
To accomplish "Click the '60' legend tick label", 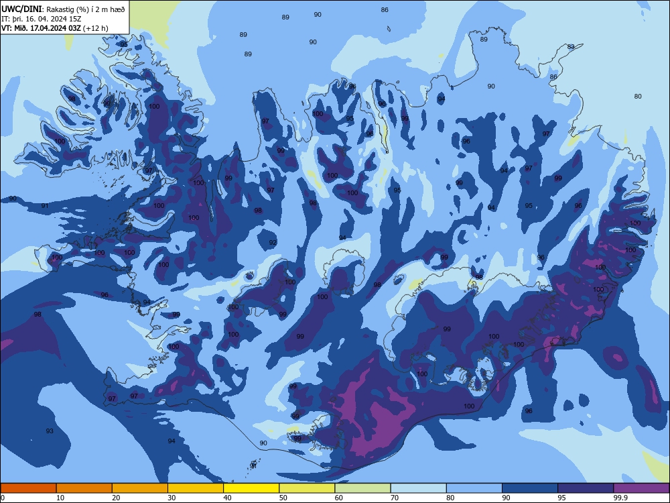I will pyautogui.click(x=339, y=498).
